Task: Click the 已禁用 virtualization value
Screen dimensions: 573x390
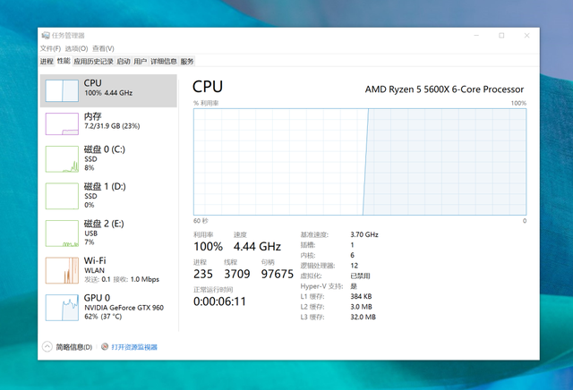Action: pos(360,276)
